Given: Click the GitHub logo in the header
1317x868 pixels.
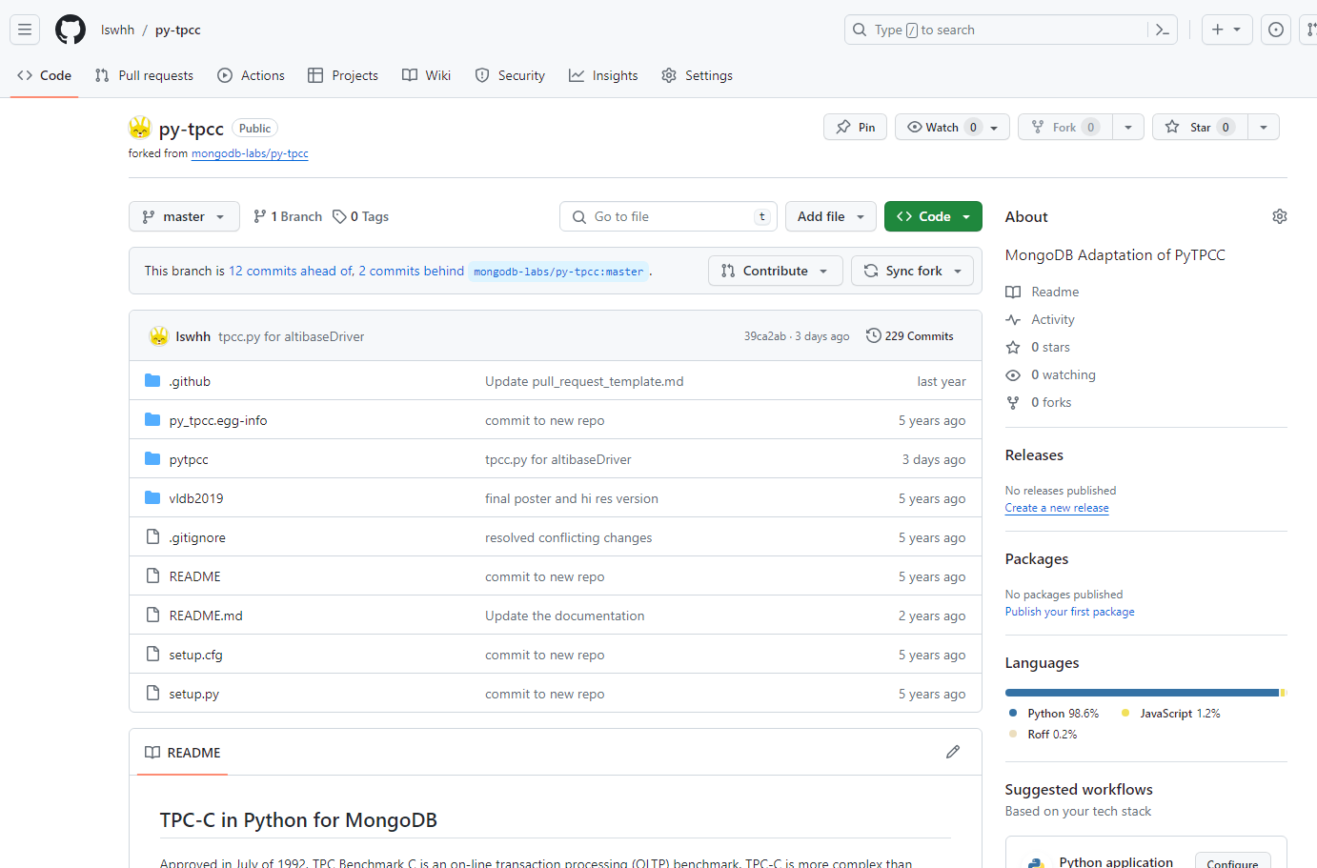Looking at the screenshot, I should coord(70,30).
